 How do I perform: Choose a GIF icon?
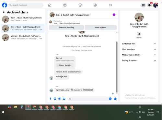click(x=64, y=99)
